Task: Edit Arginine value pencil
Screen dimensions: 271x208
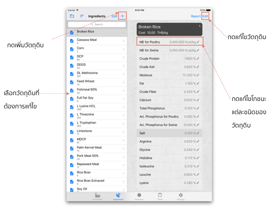Action: (x=198, y=141)
